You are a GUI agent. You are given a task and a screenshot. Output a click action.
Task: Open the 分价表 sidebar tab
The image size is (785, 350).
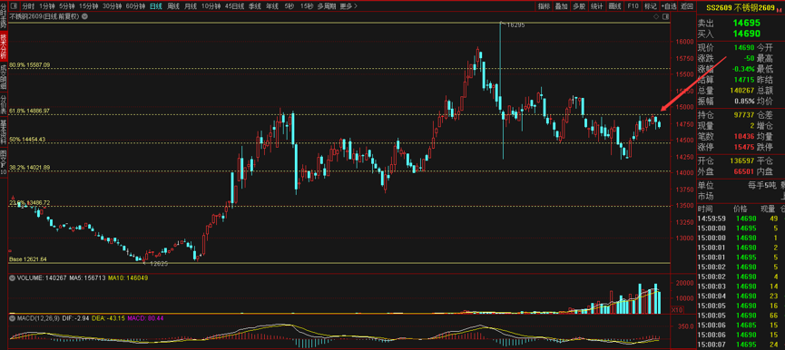4,103
